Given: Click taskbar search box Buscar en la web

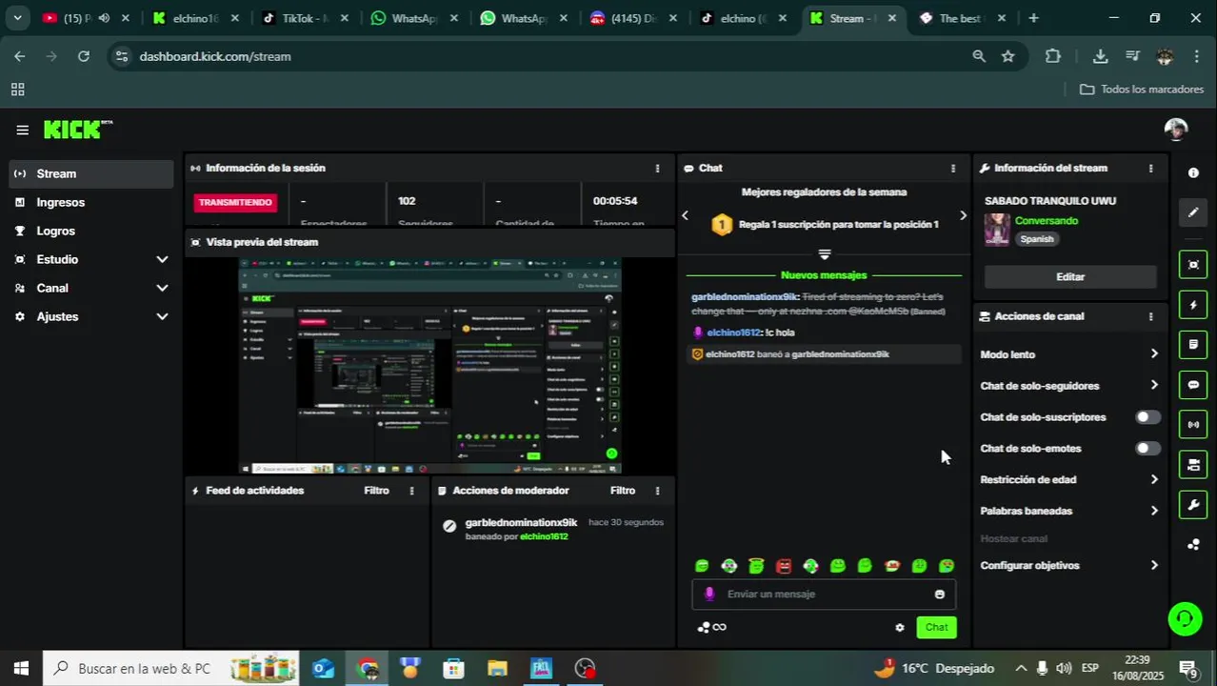Looking at the screenshot, I should click(x=171, y=668).
